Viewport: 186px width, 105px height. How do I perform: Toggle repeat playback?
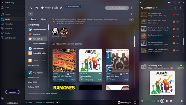[x=171, y=101]
